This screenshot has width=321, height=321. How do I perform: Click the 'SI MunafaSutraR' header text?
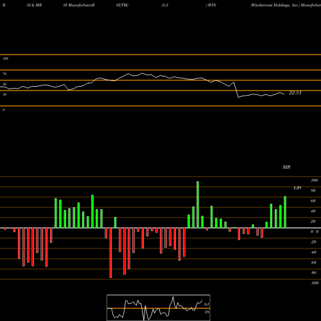click(x=79, y=5)
